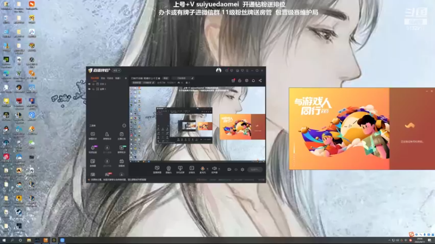Image resolution: width=435 pixels, height=244 pixels.
Task: Click icon right of gift box icon
Action: (240, 80)
